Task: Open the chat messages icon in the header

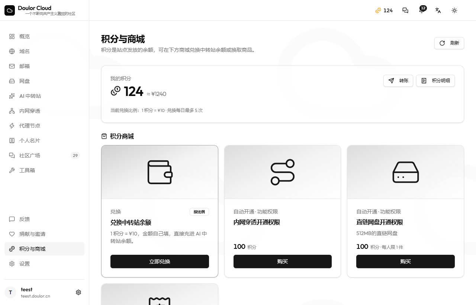Action: click(x=405, y=10)
